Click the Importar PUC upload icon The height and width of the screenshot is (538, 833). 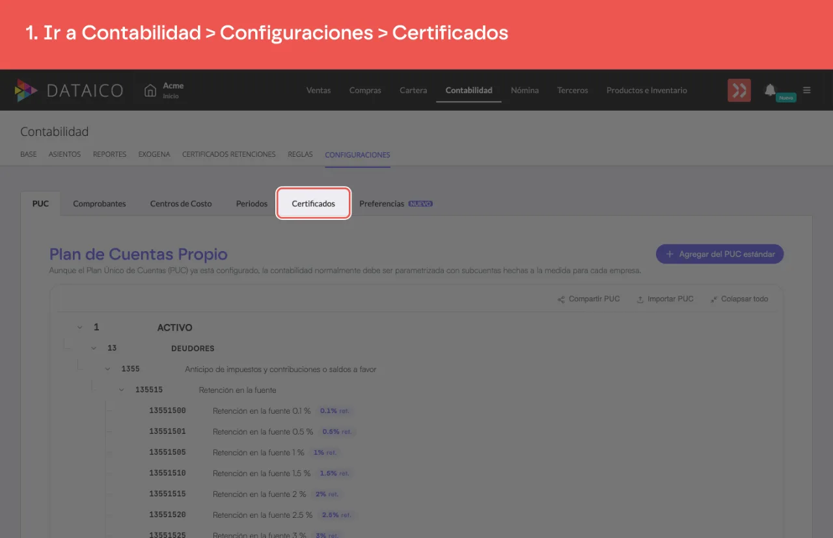coord(640,299)
